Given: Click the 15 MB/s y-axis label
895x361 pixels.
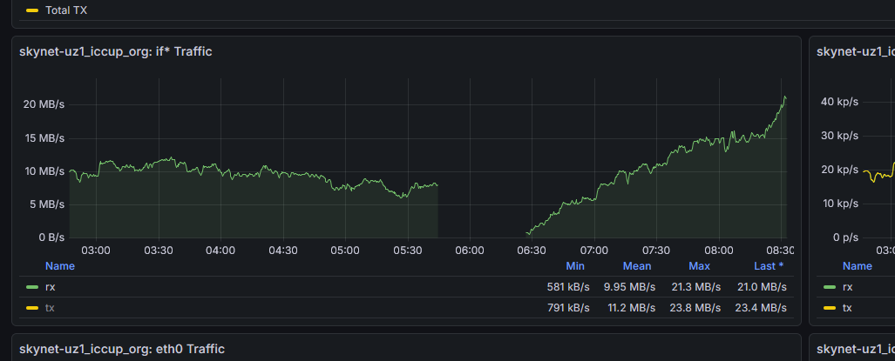Looking at the screenshot, I should pos(44,137).
